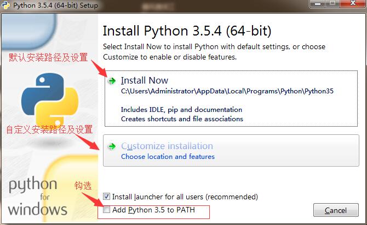Click the red arrow pointing at the PATH checkbox
Viewport: 367px width, 225px height.
tap(90, 198)
